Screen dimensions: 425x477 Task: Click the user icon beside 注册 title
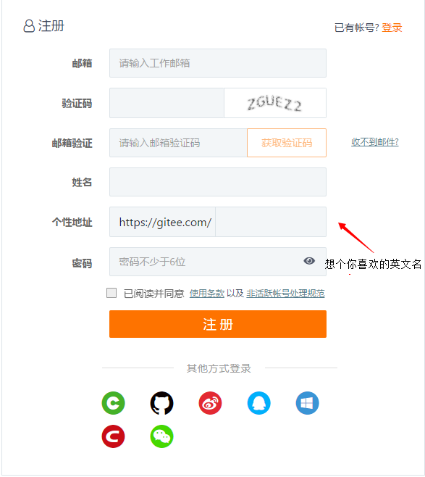[x=29, y=26]
